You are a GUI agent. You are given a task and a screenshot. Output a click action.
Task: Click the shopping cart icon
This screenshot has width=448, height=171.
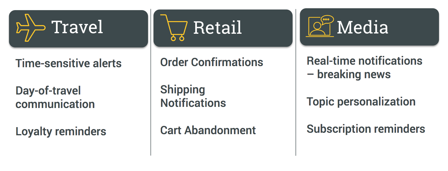175,28
